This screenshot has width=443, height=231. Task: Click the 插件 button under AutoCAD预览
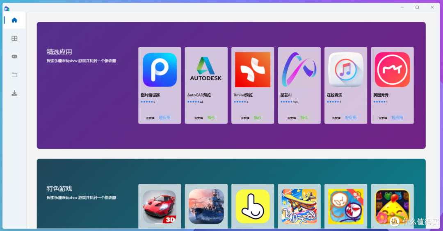211,118
